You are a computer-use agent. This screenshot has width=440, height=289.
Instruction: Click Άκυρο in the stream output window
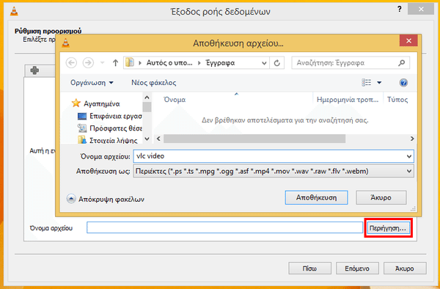tap(405, 268)
